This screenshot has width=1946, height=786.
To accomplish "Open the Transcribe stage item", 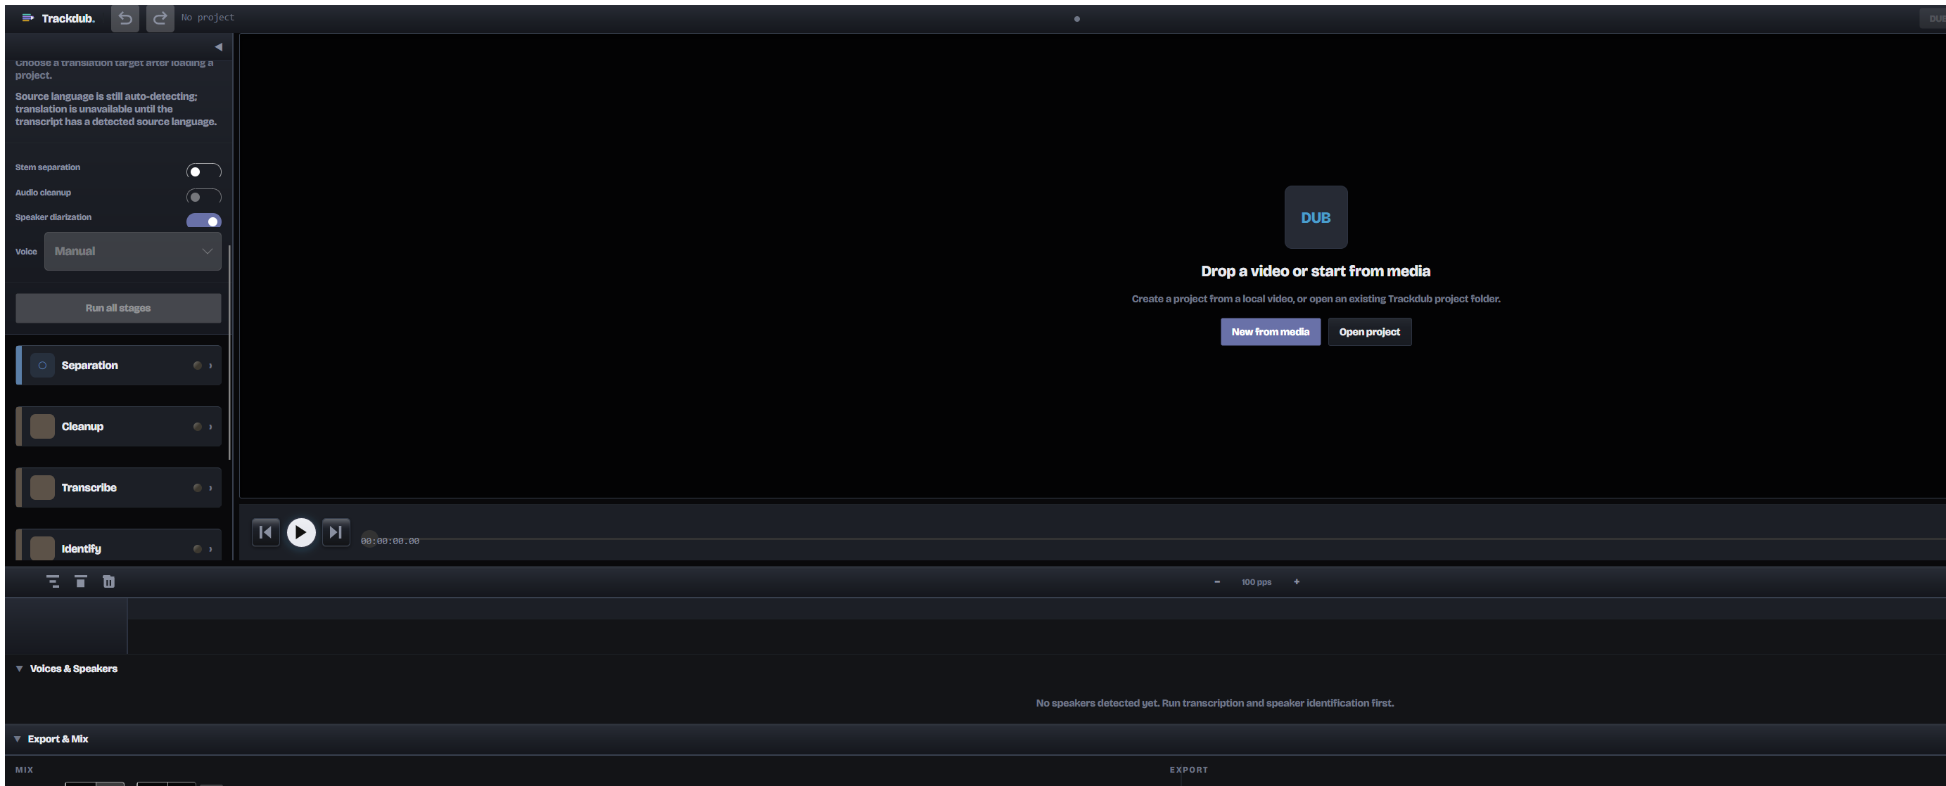I will tap(119, 488).
